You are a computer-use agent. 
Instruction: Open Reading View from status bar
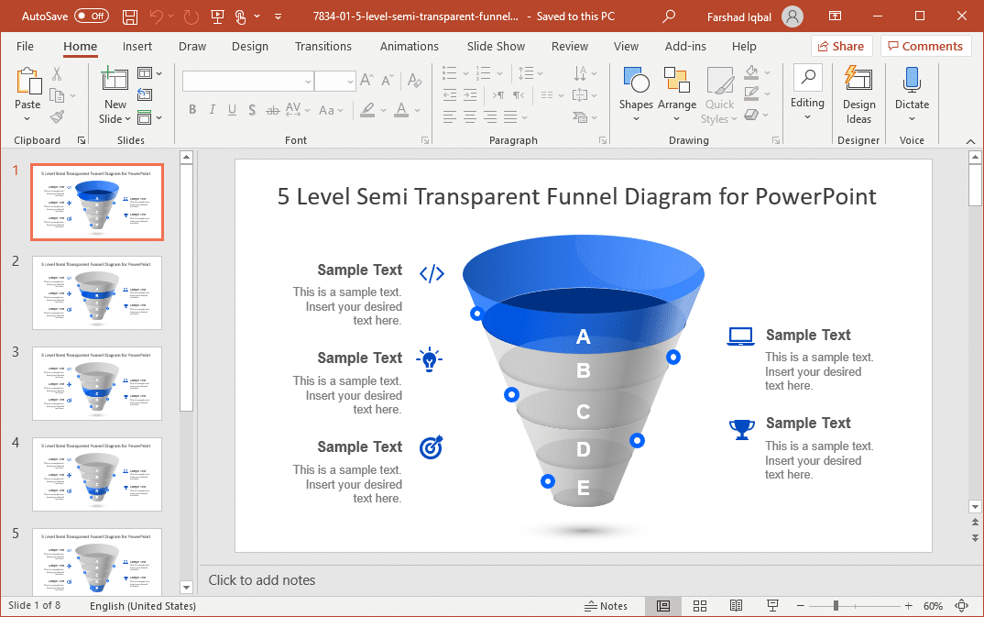click(x=736, y=606)
